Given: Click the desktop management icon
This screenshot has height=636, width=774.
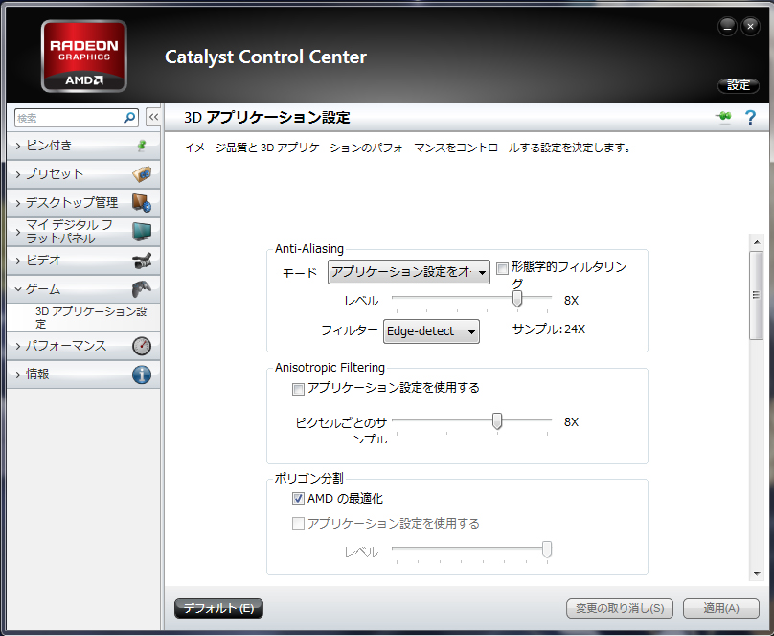Looking at the screenshot, I should [x=142, y=203].
